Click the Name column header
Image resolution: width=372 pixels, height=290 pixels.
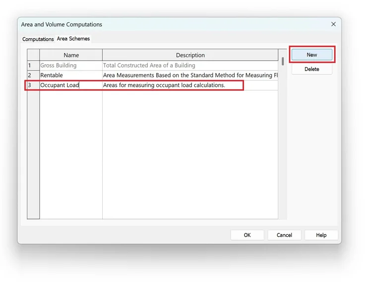point(71,55)
